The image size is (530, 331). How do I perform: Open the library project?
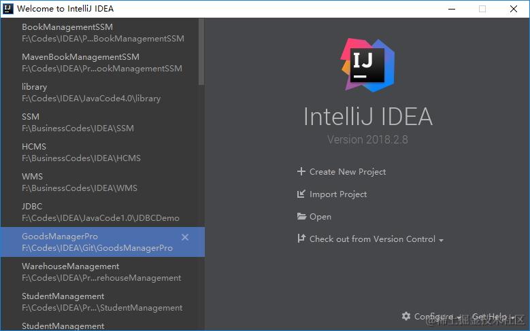coord(103,92)
